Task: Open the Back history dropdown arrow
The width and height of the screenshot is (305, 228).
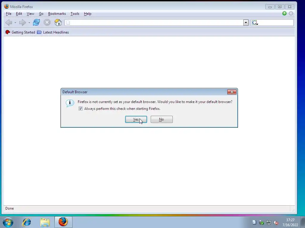Action: [x=15, y=23]
